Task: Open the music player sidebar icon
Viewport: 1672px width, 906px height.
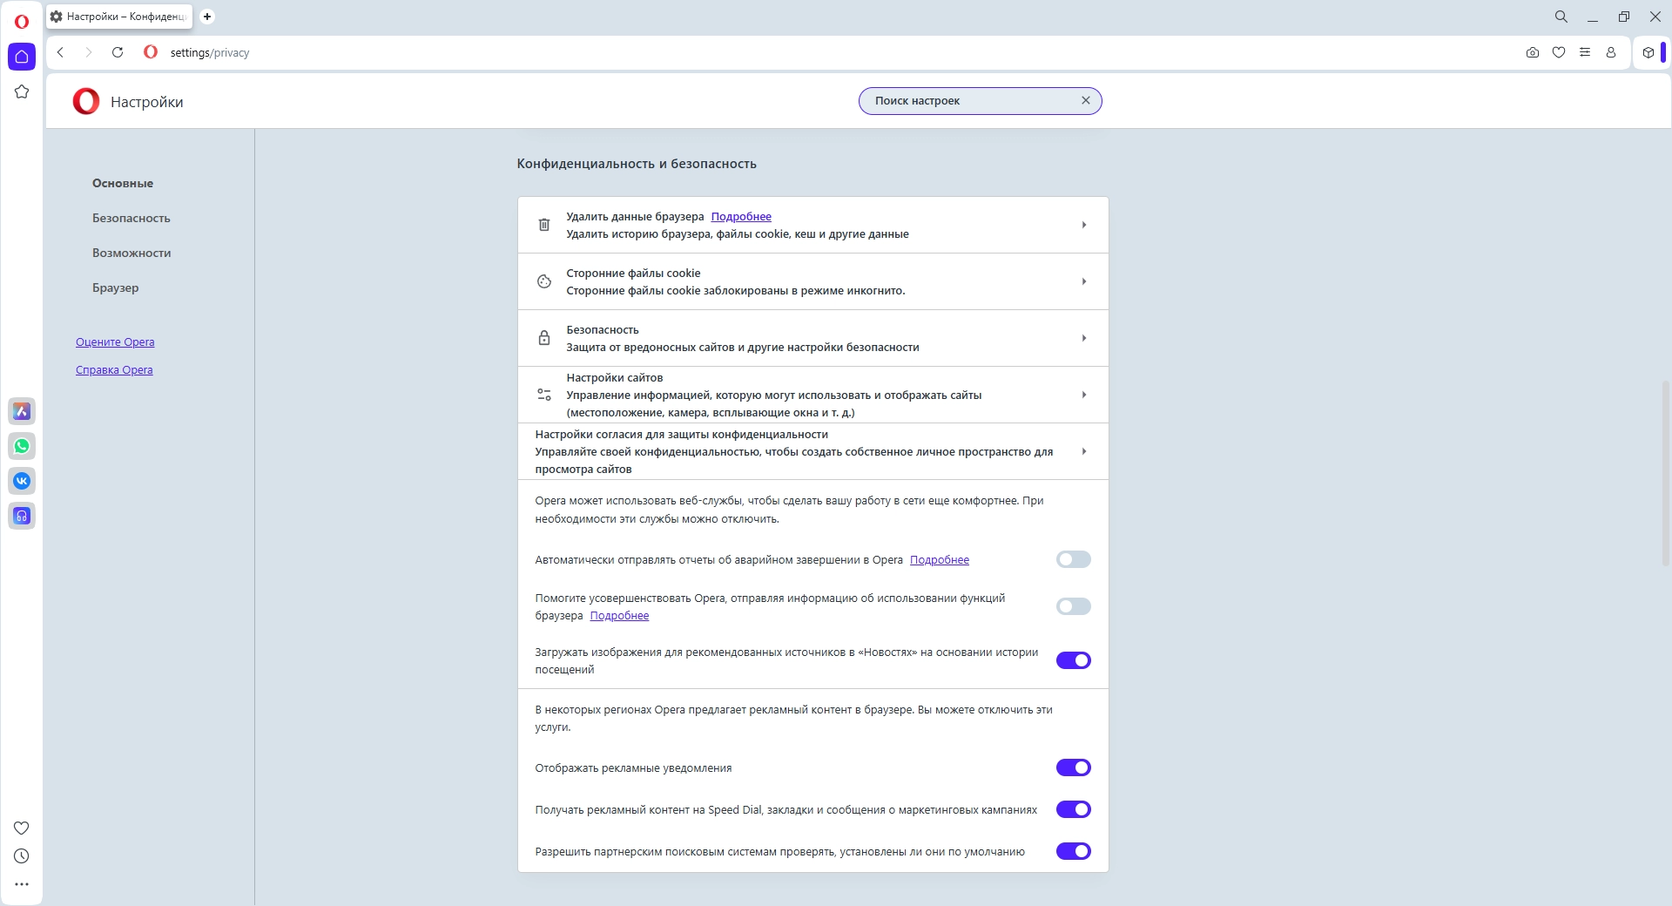Action: 22,516
